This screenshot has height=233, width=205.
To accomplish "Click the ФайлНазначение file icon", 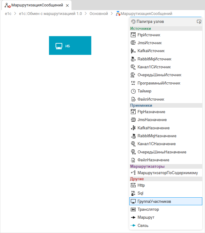I will (133, 160).
